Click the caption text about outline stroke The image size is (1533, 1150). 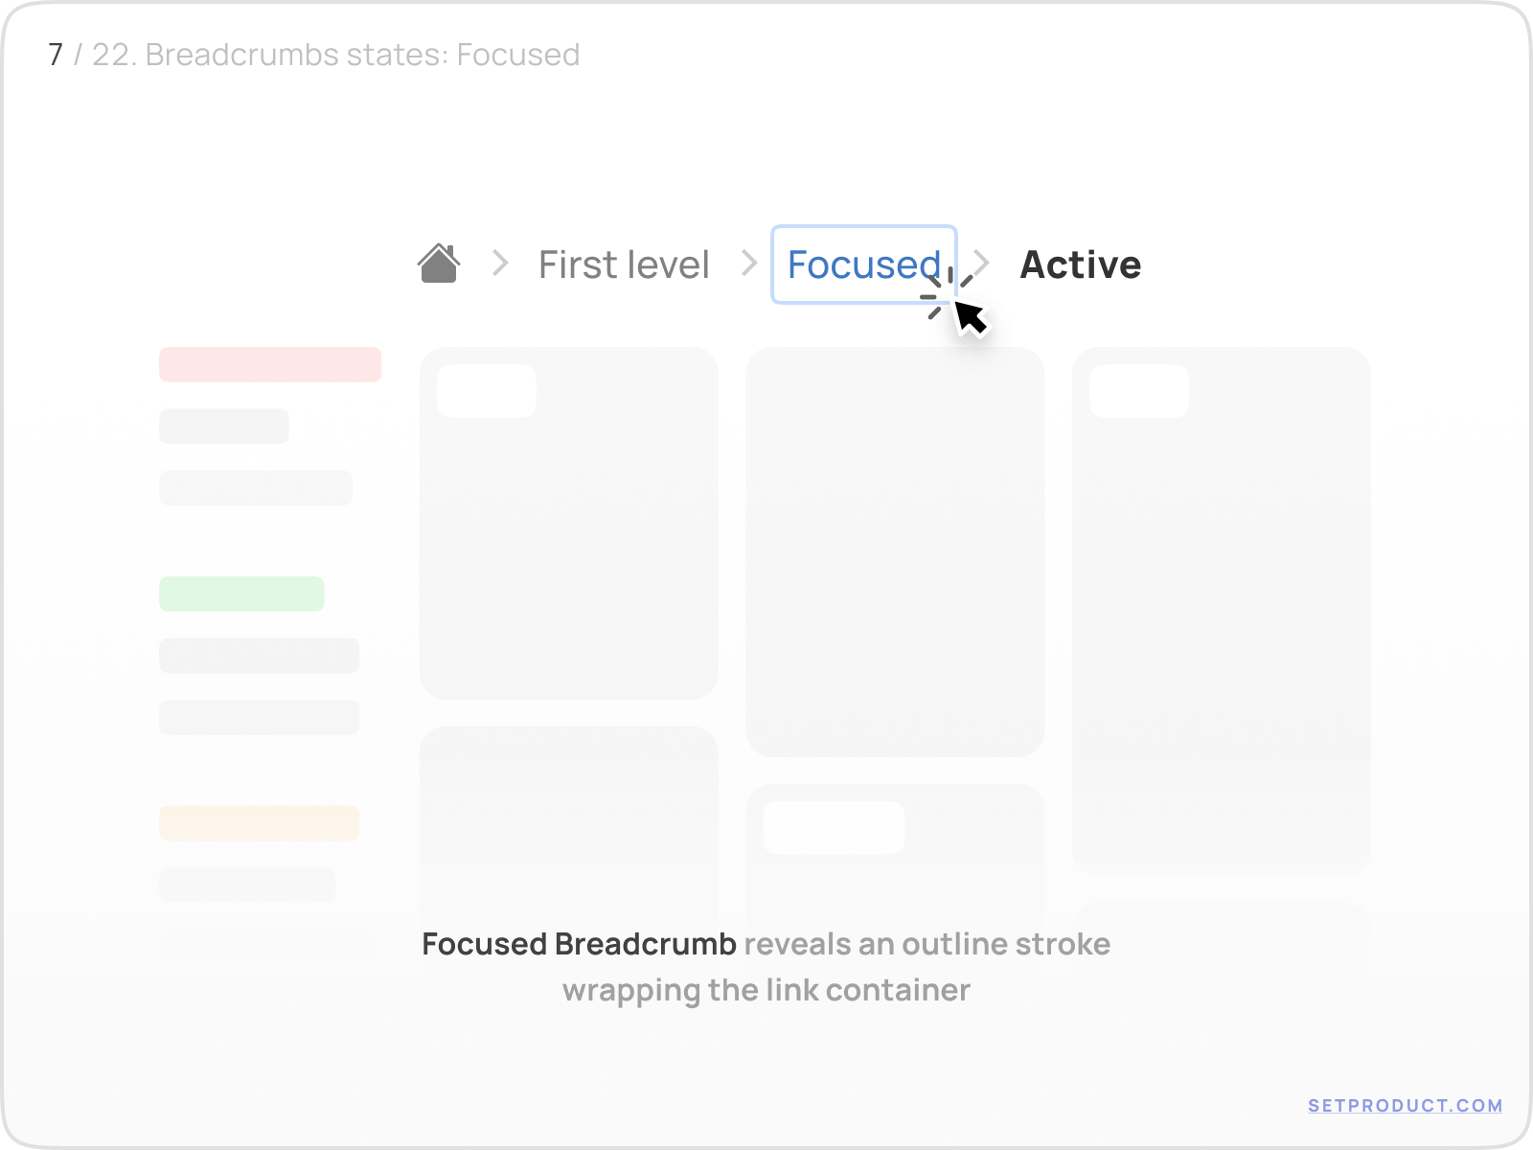(765, 966)
